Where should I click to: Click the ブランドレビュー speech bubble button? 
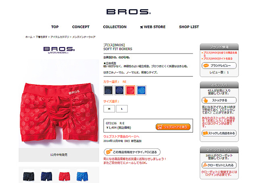(x=219, y=66)
